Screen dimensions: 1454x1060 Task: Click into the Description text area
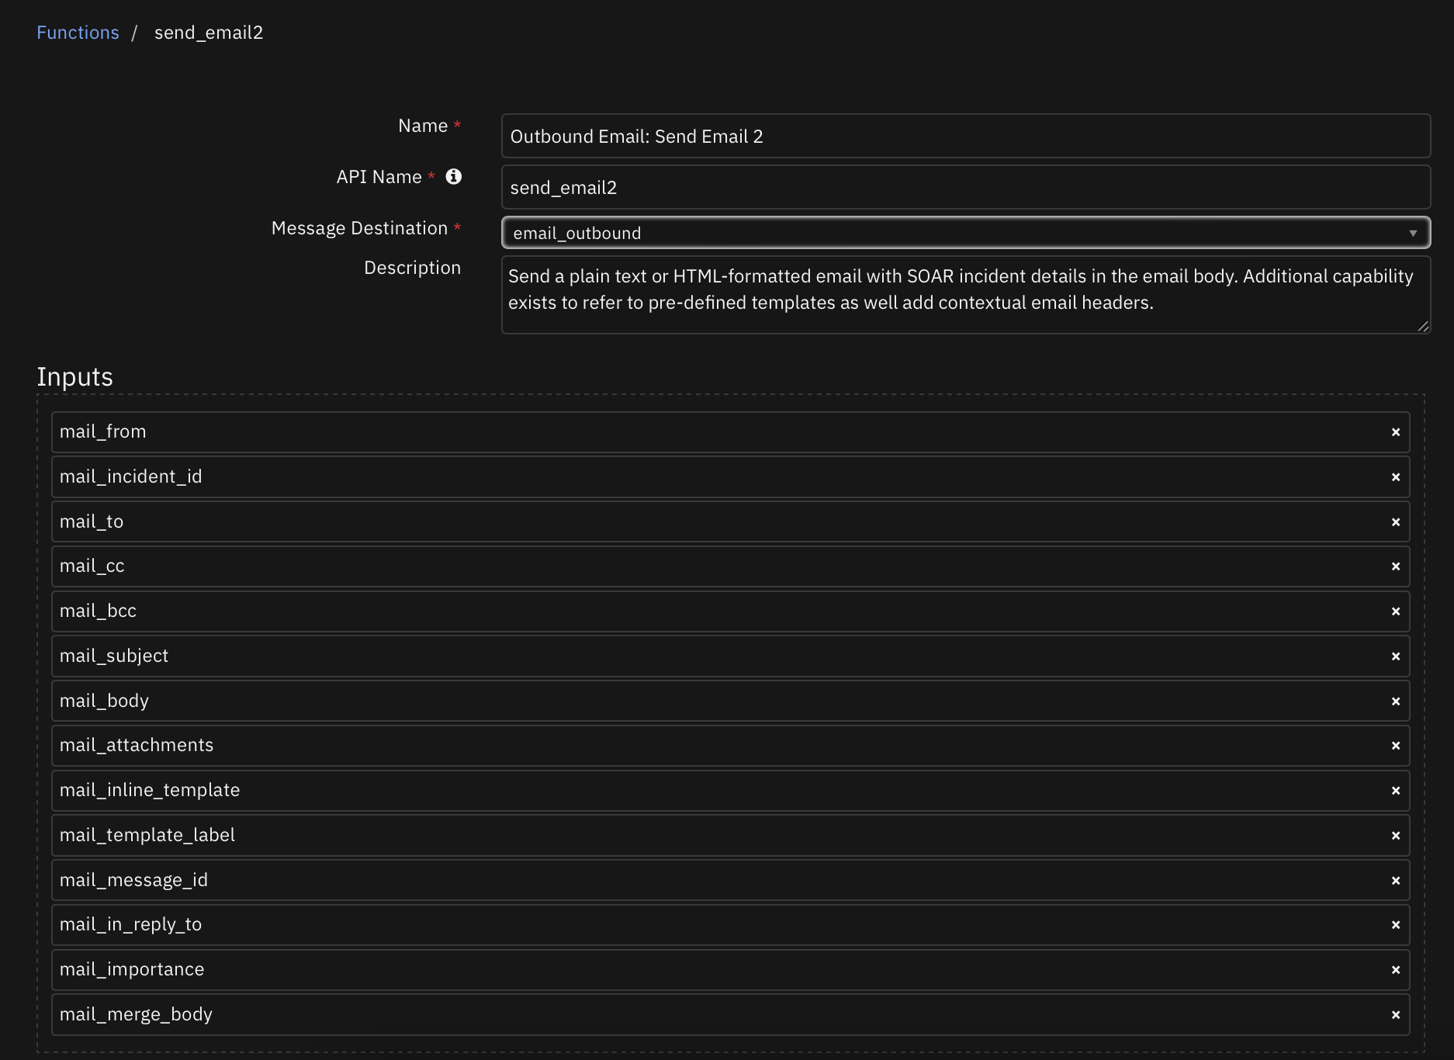click(966, 295)
